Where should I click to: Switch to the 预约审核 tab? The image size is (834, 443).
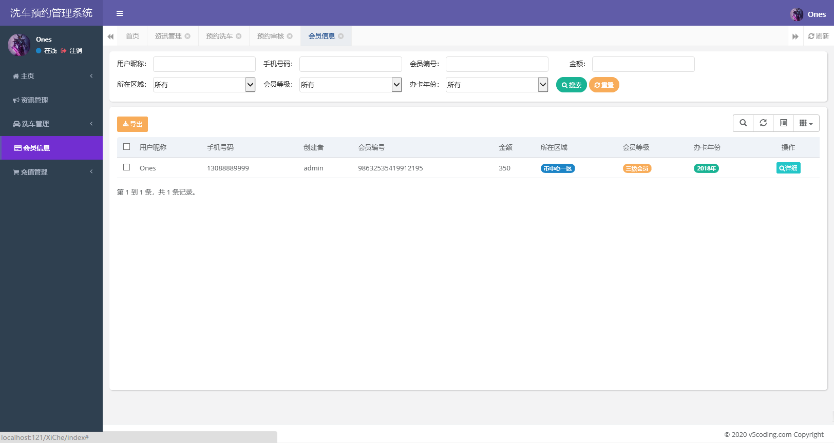click(x=271, y=36)
